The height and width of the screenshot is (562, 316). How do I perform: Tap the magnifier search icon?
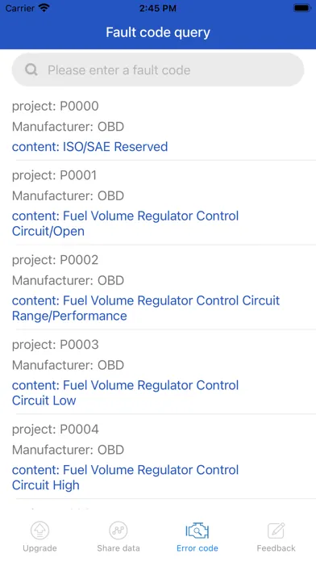pos(31,69)
